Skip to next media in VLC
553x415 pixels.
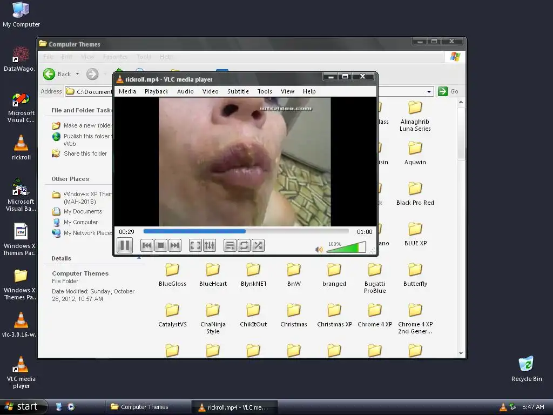point(174,245)
